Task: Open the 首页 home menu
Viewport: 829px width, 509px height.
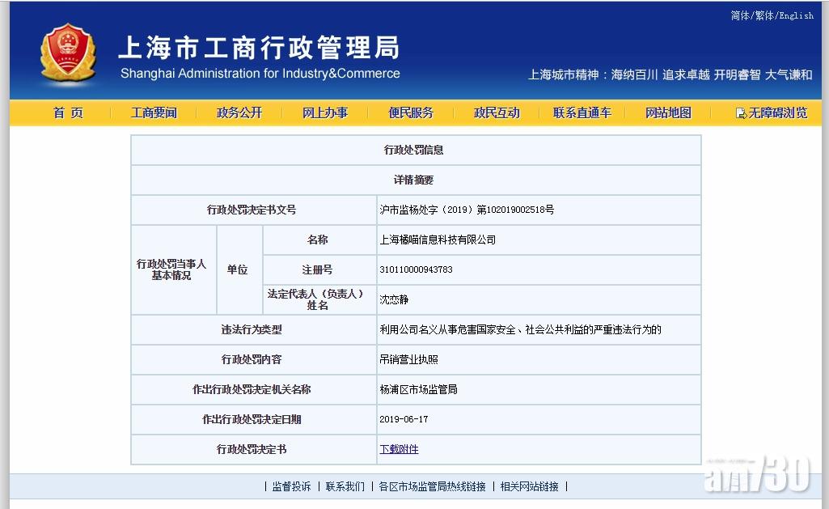Action: [x=68, y=113]
